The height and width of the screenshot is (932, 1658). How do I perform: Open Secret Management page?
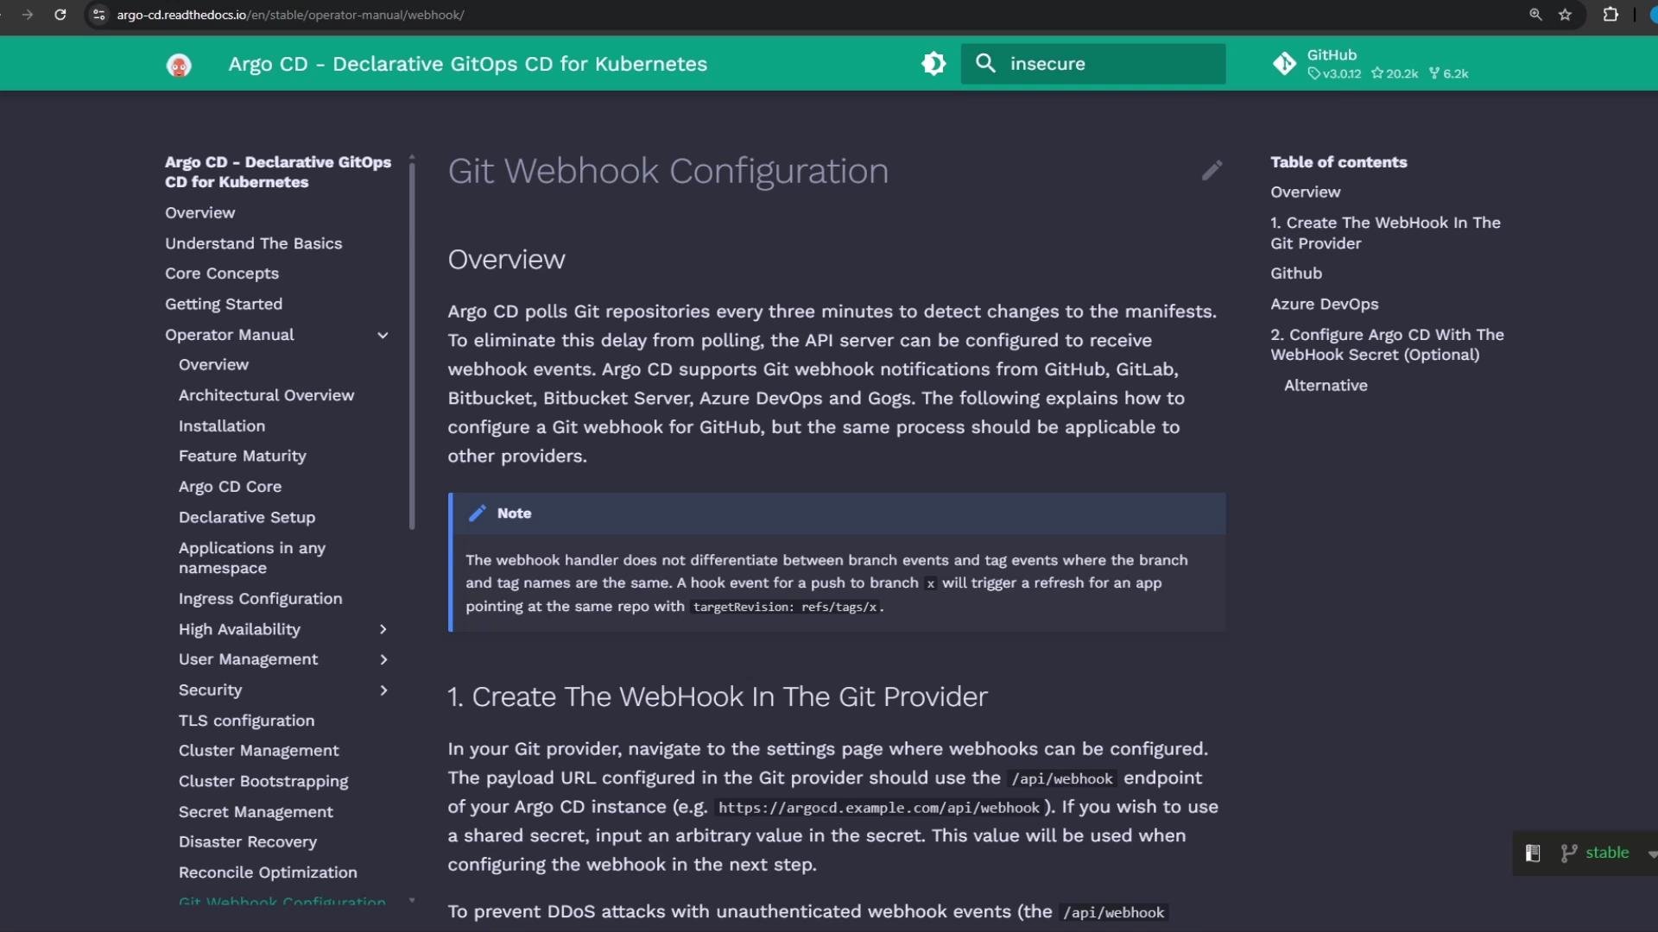[256, 812]
